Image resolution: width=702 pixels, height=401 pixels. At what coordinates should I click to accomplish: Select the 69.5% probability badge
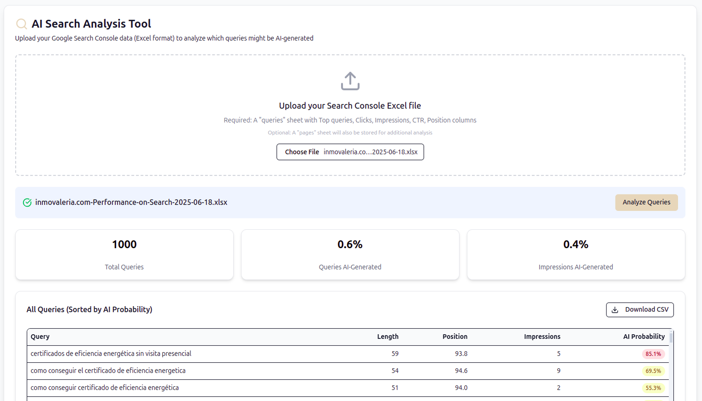[x=653, y=371]
